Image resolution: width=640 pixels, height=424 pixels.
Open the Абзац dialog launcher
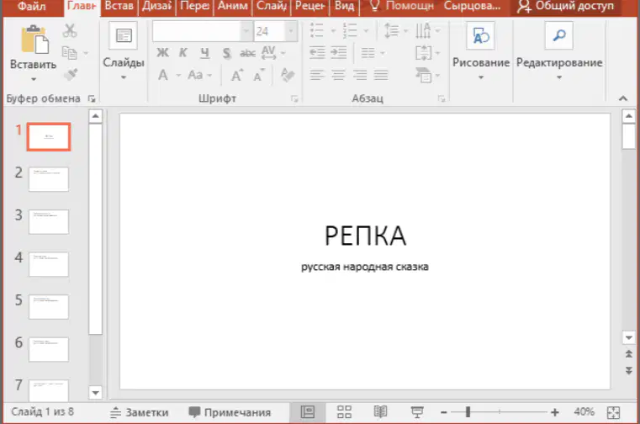coord(442,99)
